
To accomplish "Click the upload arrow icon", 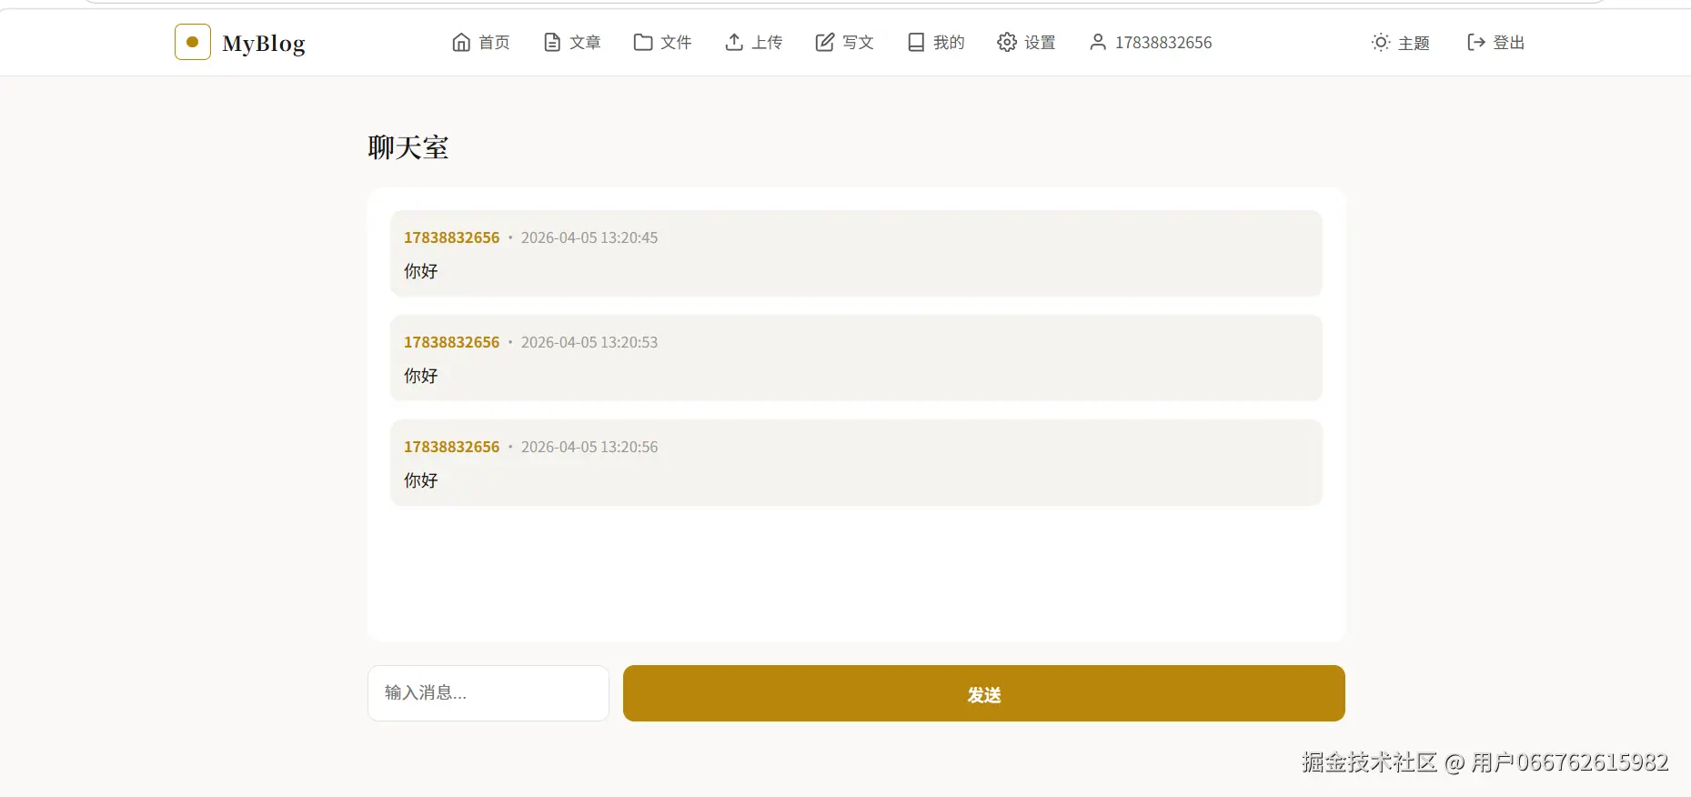I will pos(734,42).
